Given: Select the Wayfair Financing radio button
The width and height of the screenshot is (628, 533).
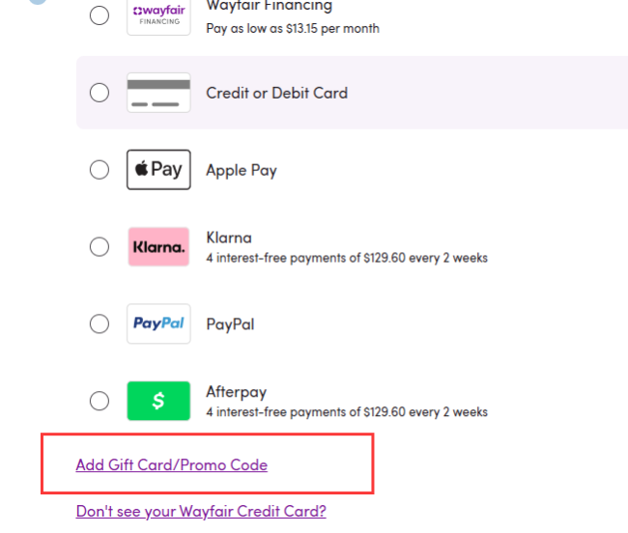Looking at the screenshot, I should tap(100, 15).
